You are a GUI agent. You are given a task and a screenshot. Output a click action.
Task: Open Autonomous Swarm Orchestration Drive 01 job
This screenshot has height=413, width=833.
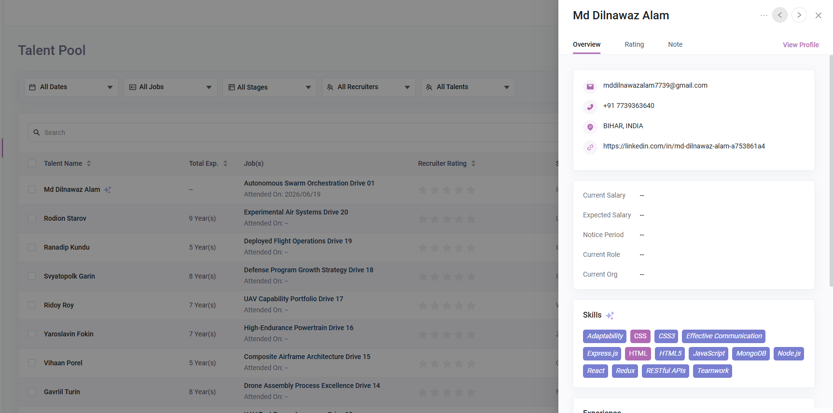tap(309, 183)
